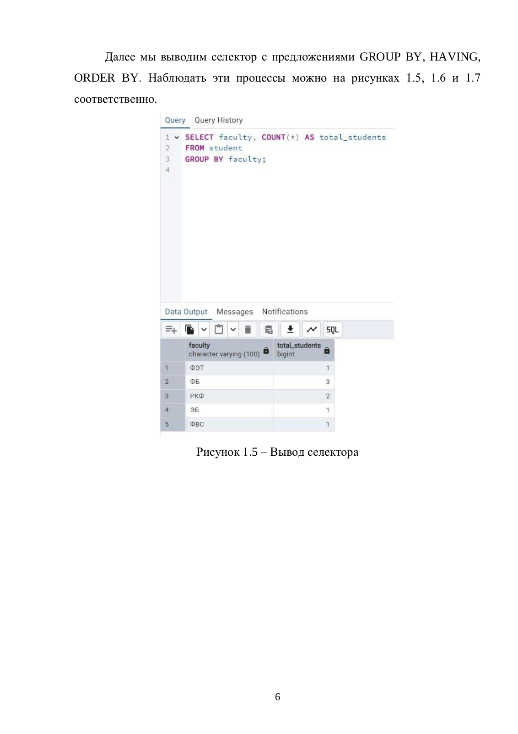Click the total_students value 1 in the ФВС row

pyautogui.click(x=304, y=424)
